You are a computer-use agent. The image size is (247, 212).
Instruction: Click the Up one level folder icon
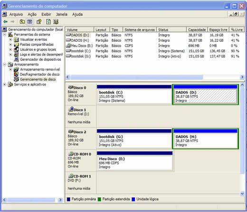[22, 21]
